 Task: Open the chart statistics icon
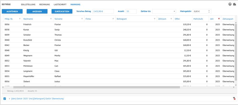coord(235,4)
